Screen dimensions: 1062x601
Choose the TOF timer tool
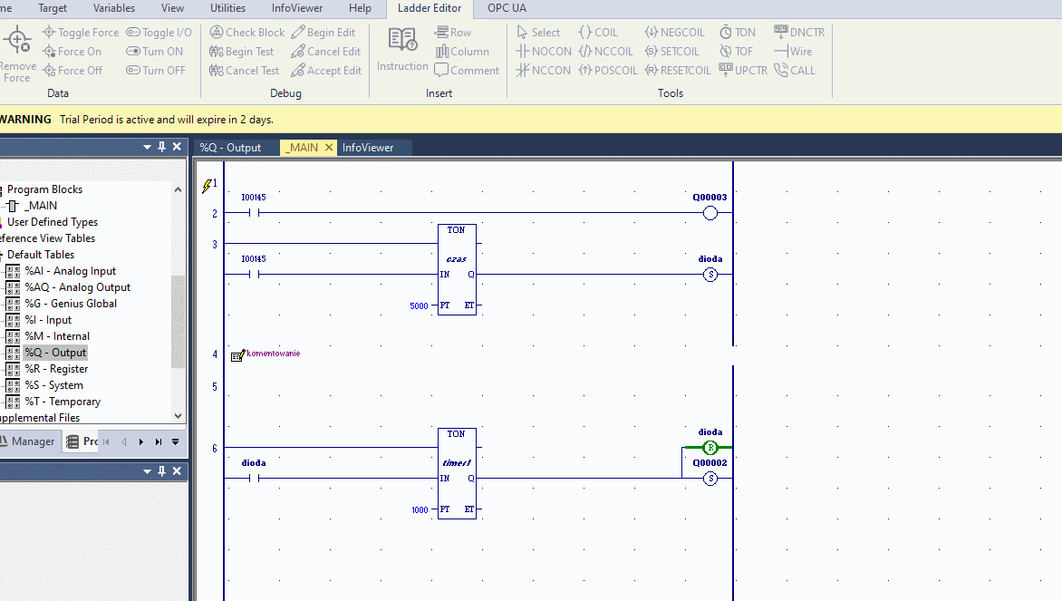click(736, 52)
